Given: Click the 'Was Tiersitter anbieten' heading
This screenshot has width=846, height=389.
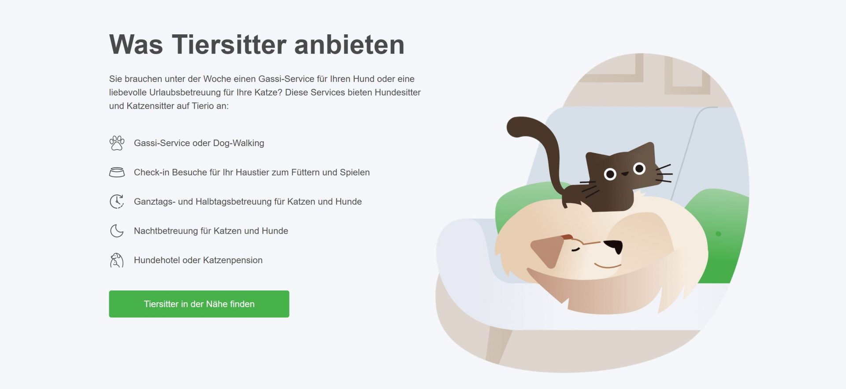Looking at the screenshot, I should click(257, 44).
